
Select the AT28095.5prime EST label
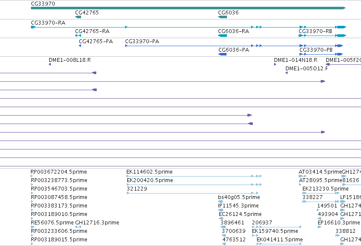[320, 180]
